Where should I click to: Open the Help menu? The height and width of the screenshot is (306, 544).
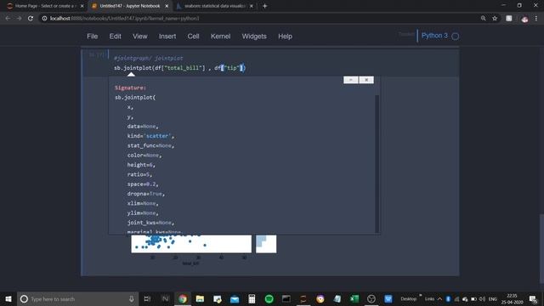pos(286,36)
